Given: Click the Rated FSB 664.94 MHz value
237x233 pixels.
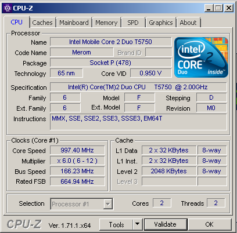Looking at the screenshot, I should 77,181.
